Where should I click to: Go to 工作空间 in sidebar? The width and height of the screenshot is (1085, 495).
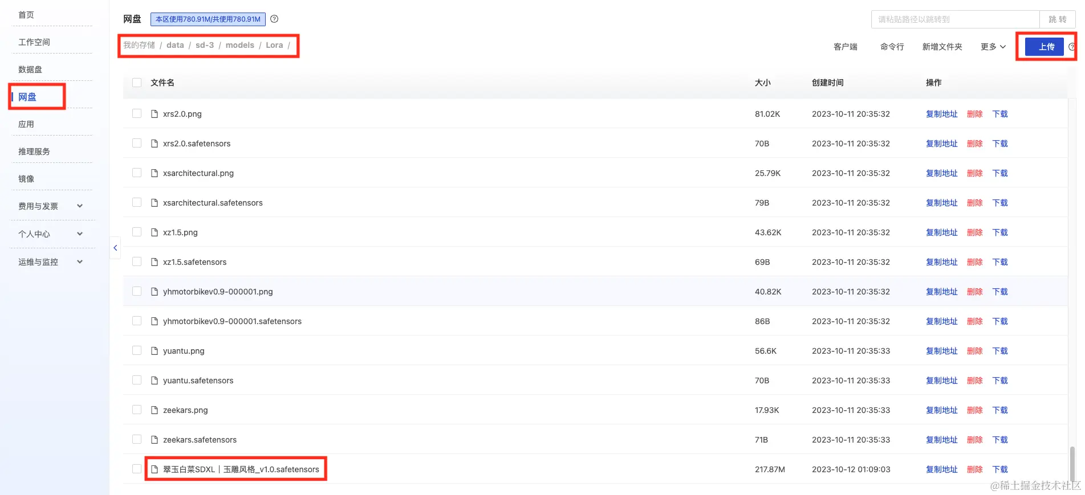(34, 42)
